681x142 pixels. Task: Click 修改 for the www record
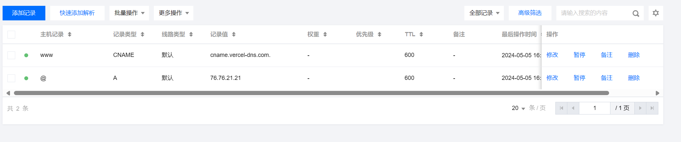pyautogui.click(x=552, y=55)
